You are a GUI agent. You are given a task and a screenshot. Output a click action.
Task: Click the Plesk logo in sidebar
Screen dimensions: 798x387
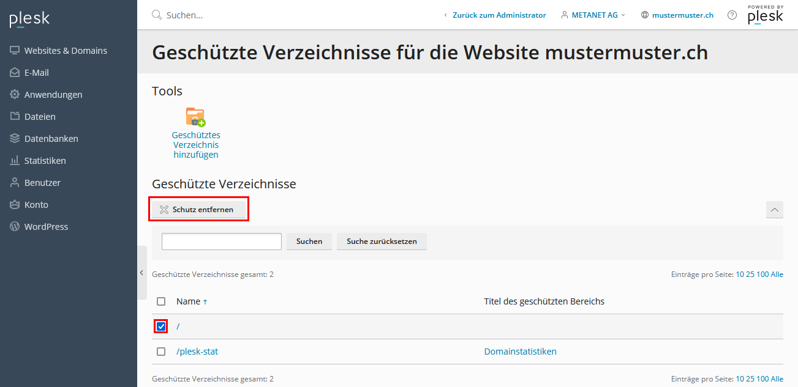tap(29, 20)
